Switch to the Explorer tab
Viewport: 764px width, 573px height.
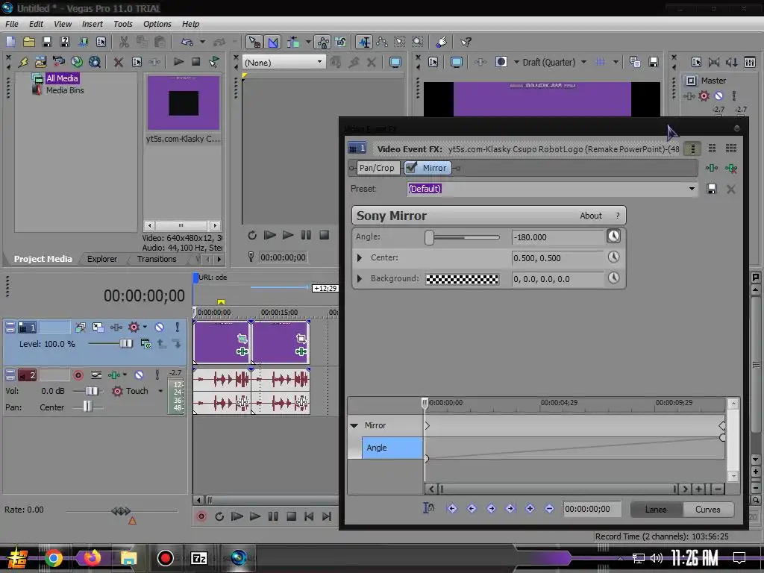point(101,259)
